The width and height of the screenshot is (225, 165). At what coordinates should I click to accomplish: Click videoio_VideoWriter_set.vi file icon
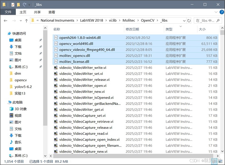point(56,74)
